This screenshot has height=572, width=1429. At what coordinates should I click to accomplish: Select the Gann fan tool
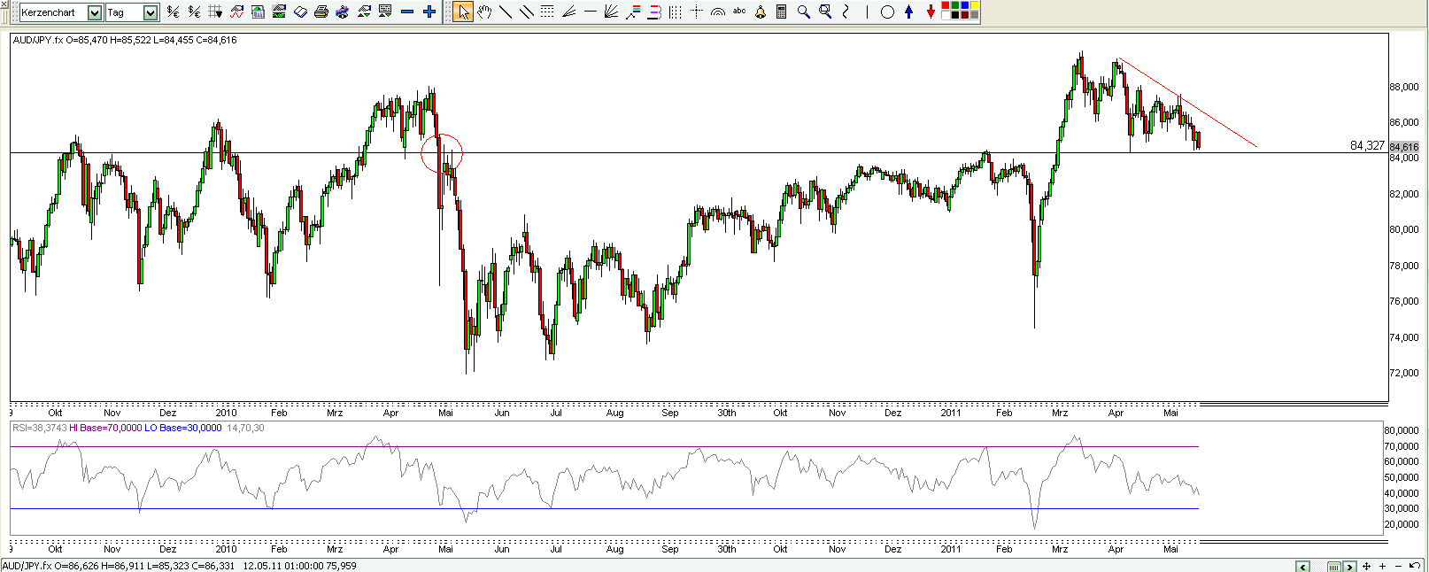[x=611, y=12]
